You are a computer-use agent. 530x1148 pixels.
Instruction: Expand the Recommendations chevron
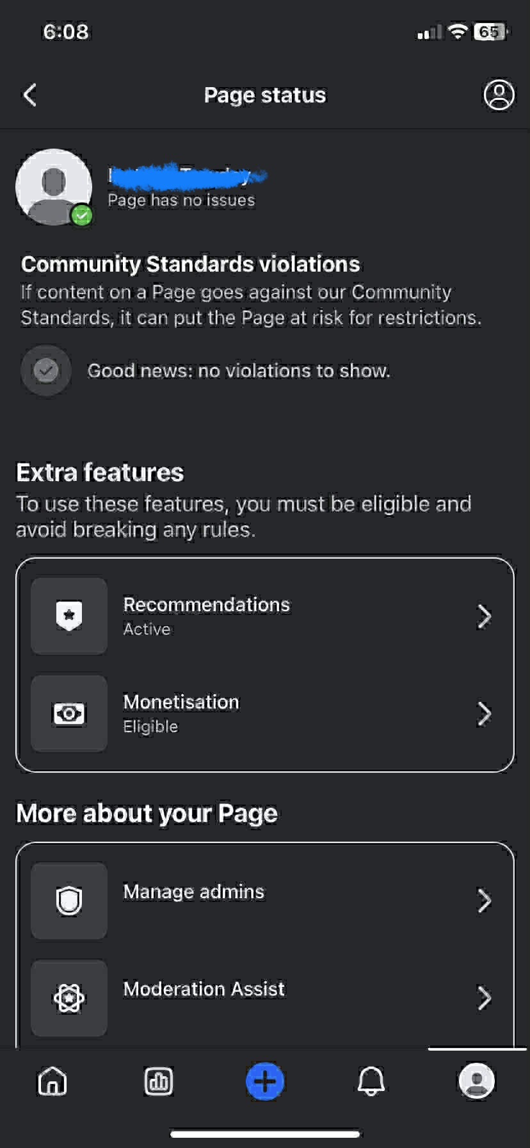(485, 616)
